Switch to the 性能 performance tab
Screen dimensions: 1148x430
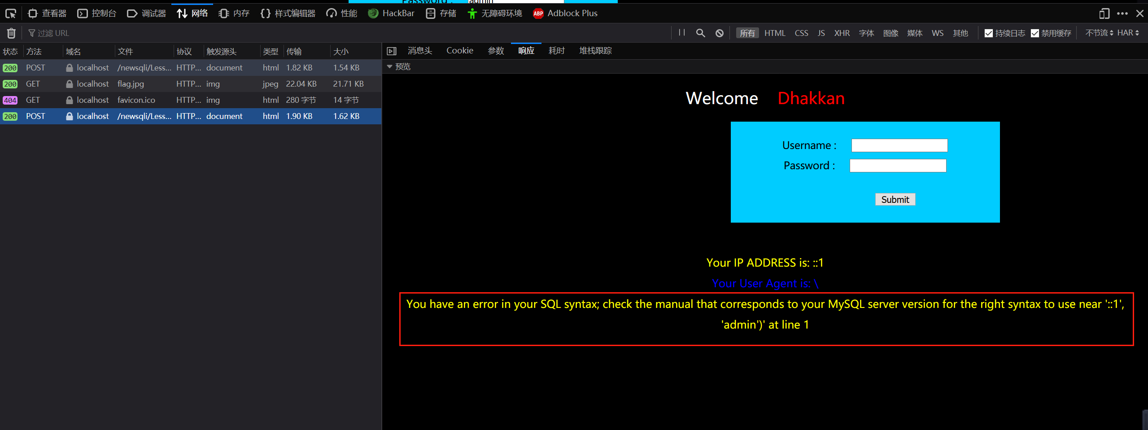[341, 13]
